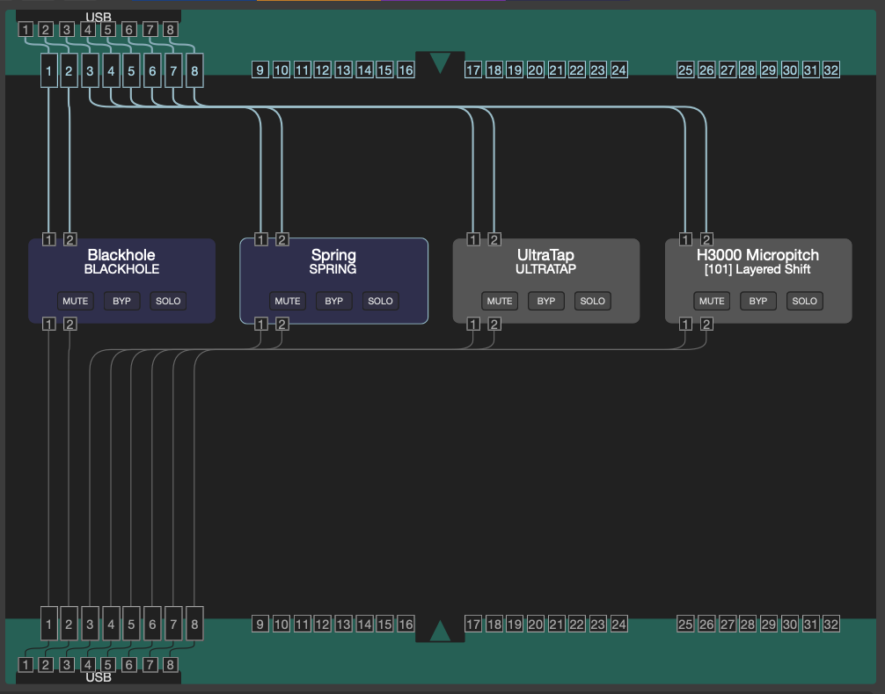
Task: Click top USB port 1
Action: pyautogui.click(x=26, y=29)
